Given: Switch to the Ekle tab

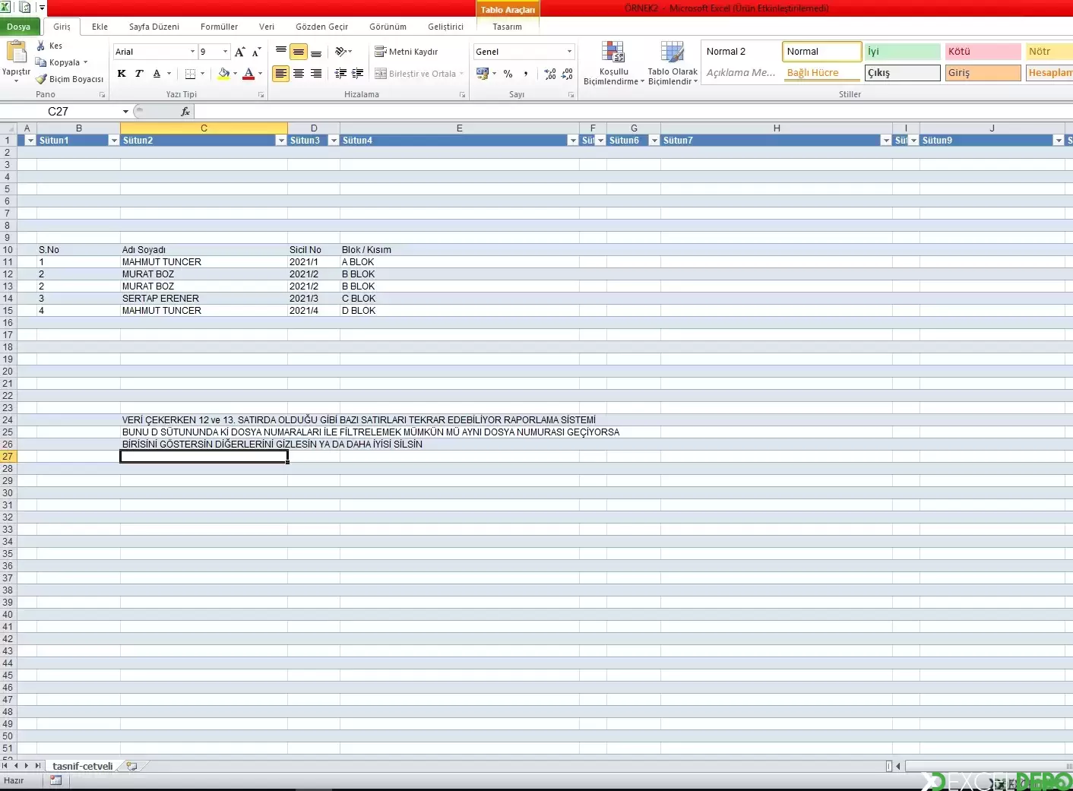Looking at the screenshot, I should [100, 27].
